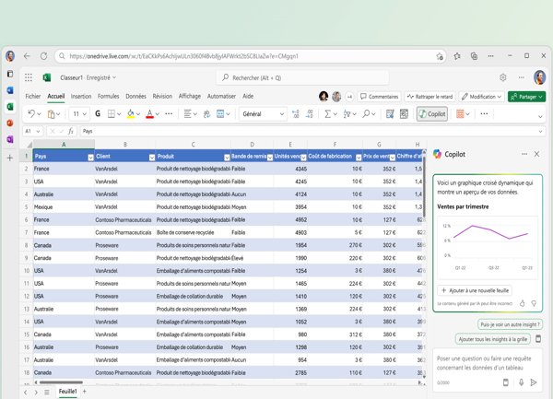Viewport: 553px width, 399px height.
Task: Click the browser favorites star icon
Action: [457, 56]
